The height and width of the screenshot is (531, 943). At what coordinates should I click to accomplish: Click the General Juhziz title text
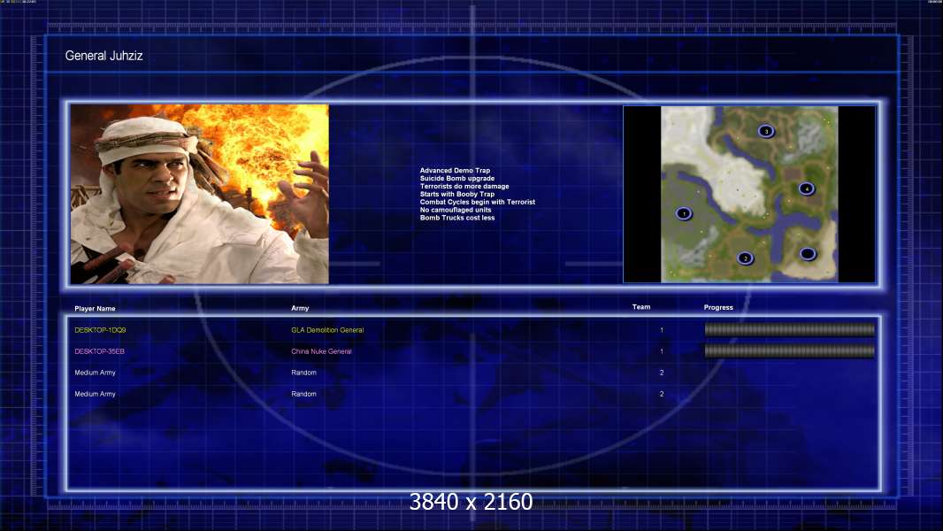tap(104, 56)
